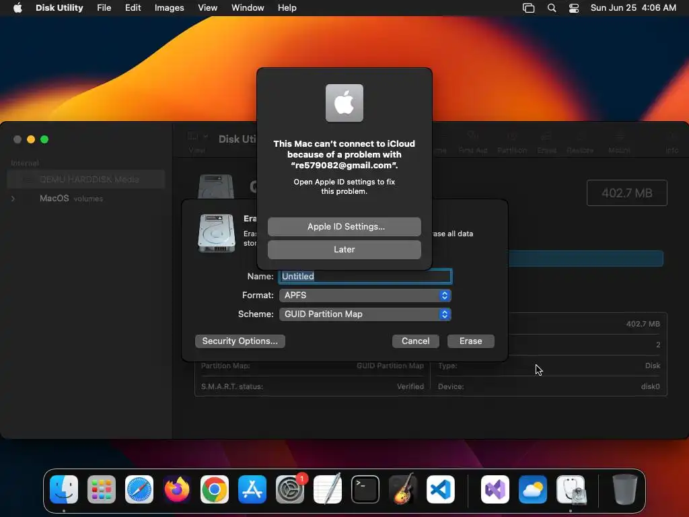Launch Firefox from the dock

[x=177, y=489]
